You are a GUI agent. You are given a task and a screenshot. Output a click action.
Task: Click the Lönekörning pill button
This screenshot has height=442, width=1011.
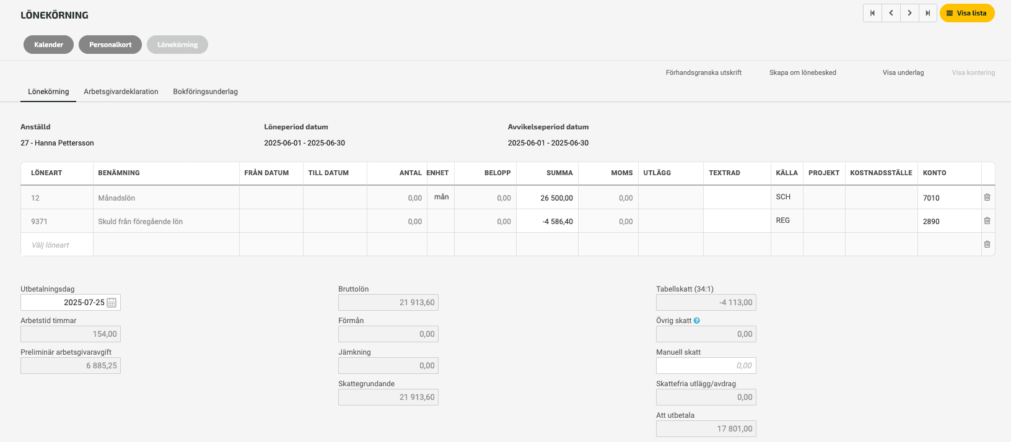(x=177, y=45)
